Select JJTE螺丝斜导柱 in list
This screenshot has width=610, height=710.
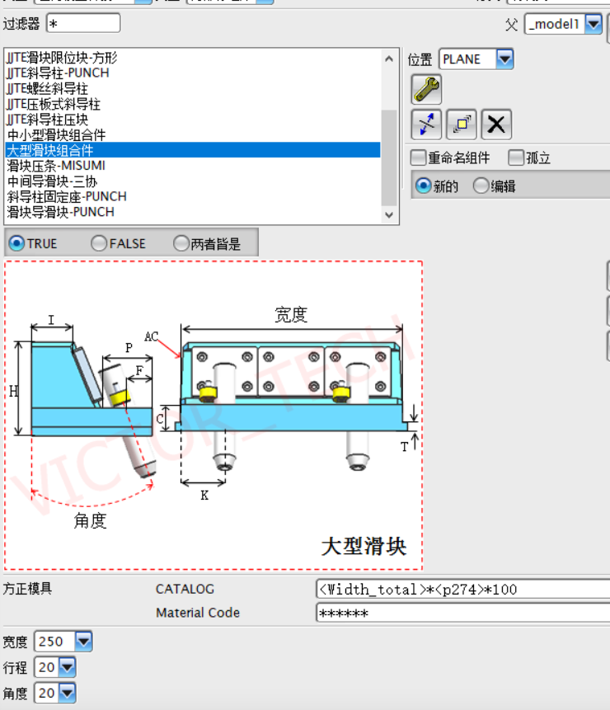(193, 88)
